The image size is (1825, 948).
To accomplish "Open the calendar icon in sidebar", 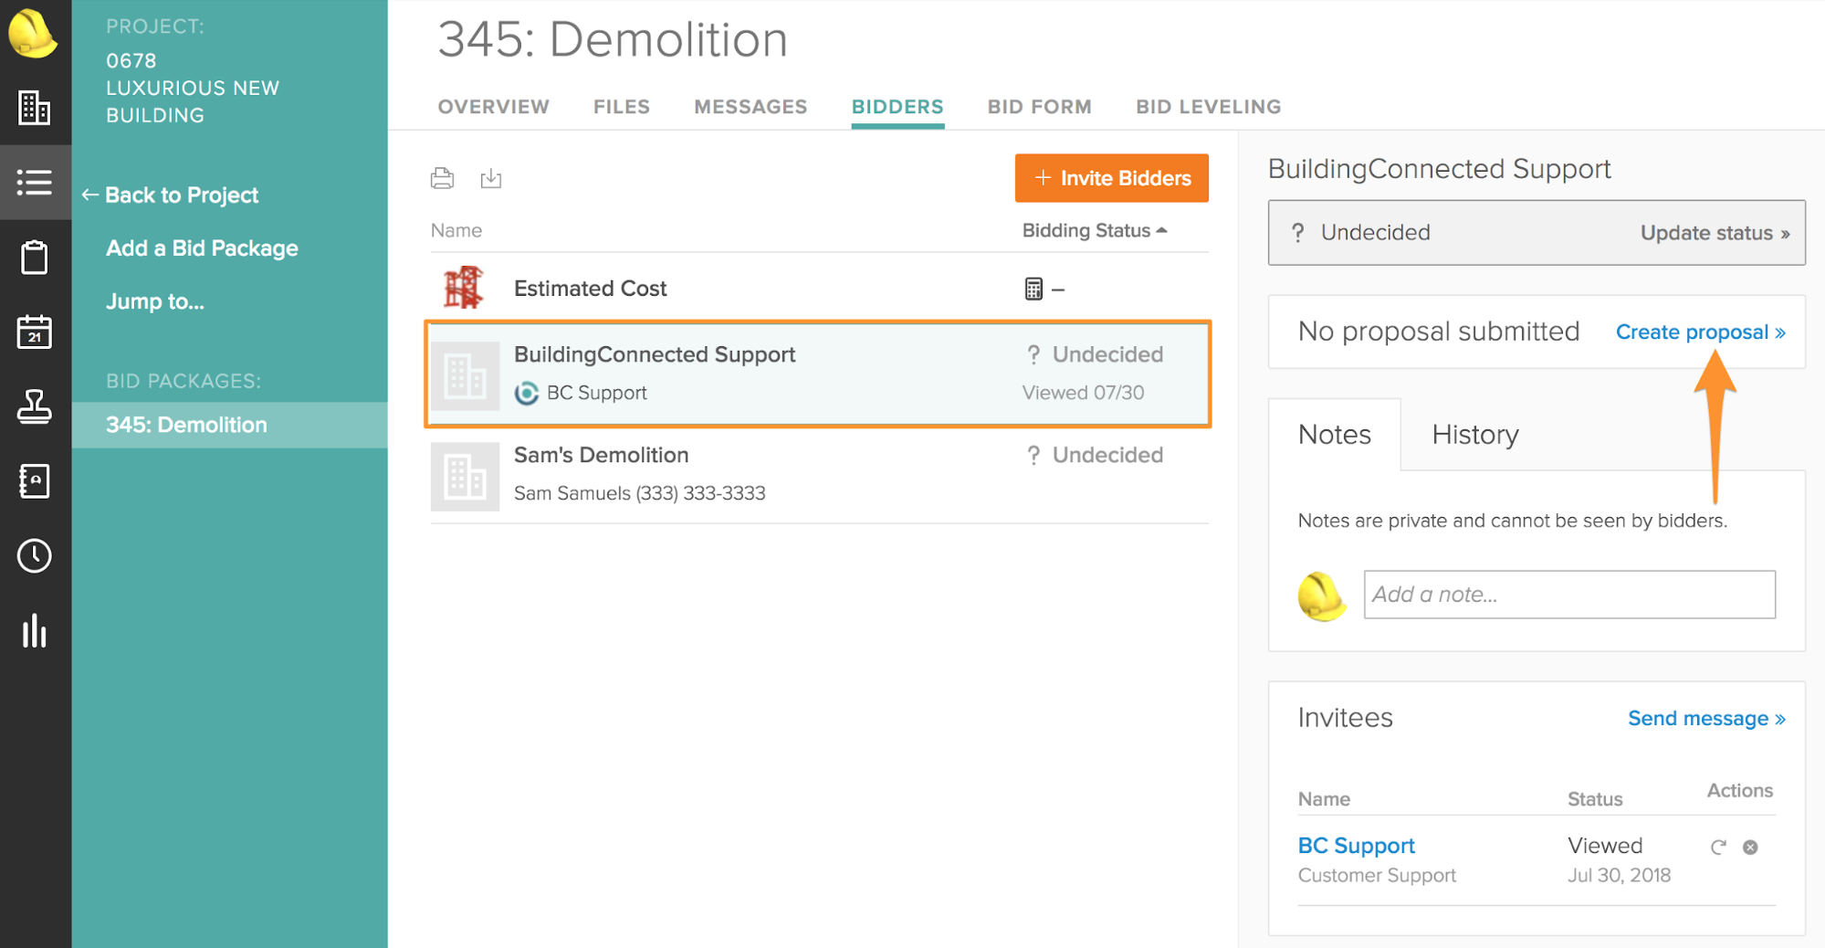I will point(35,332).
